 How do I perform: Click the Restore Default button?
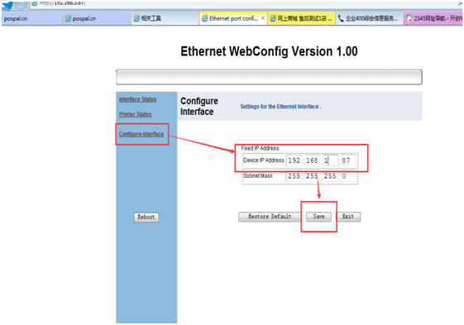click(x=270, y=217)
